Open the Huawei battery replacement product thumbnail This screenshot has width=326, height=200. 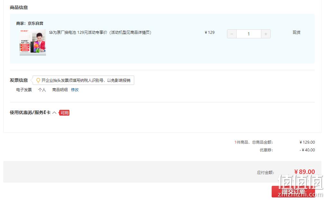33,43
